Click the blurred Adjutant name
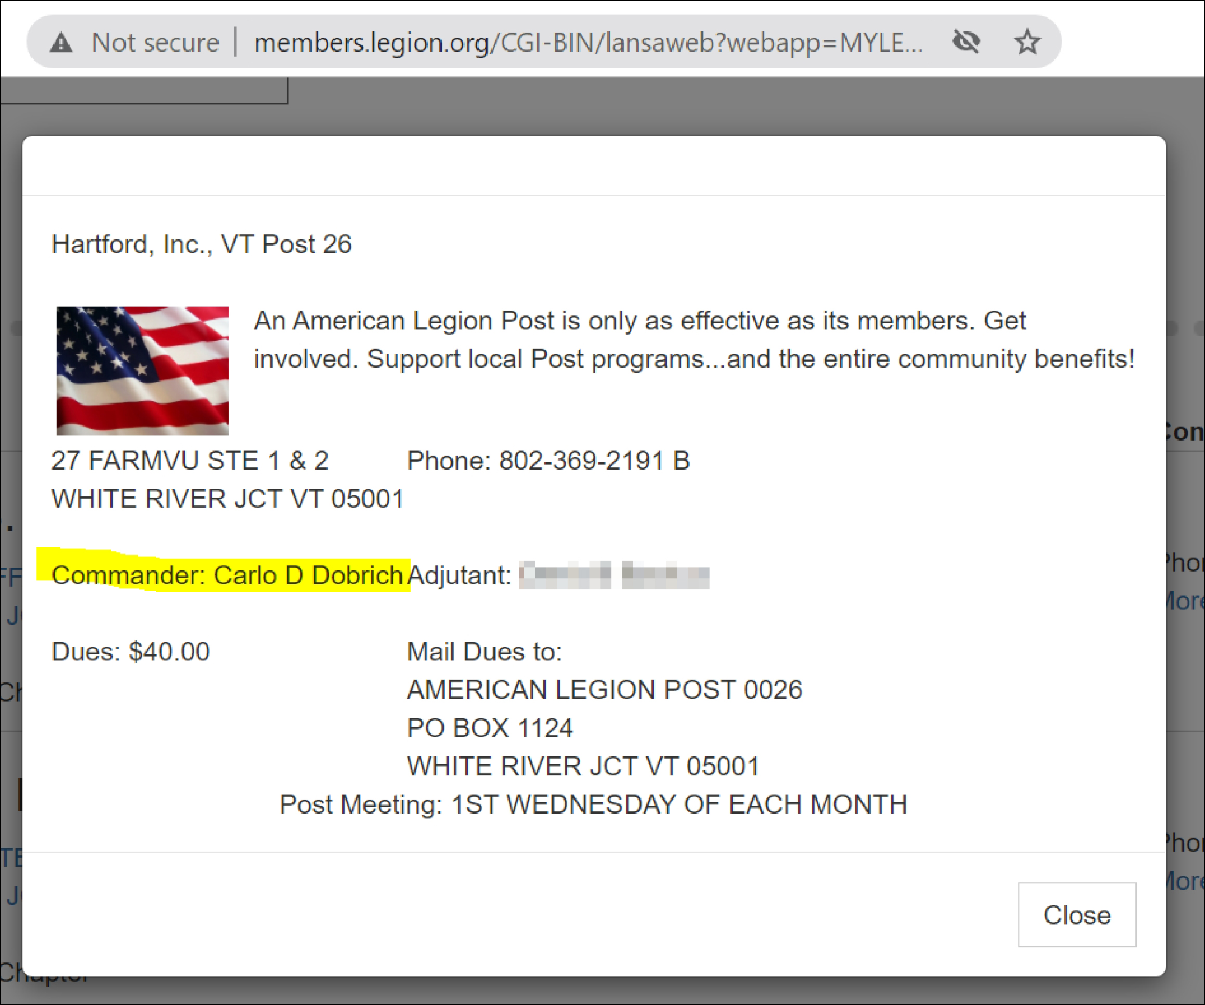The width and height of the screenshot is (1205, 1005). 614,575
